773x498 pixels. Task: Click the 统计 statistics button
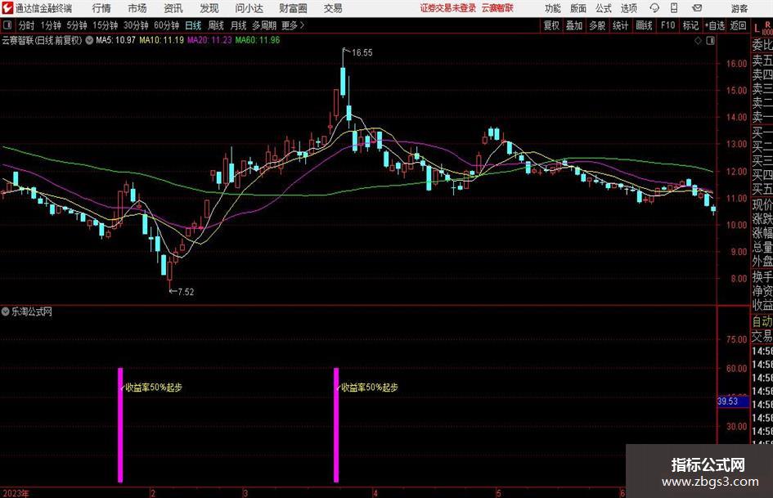[x=621, y=25]
